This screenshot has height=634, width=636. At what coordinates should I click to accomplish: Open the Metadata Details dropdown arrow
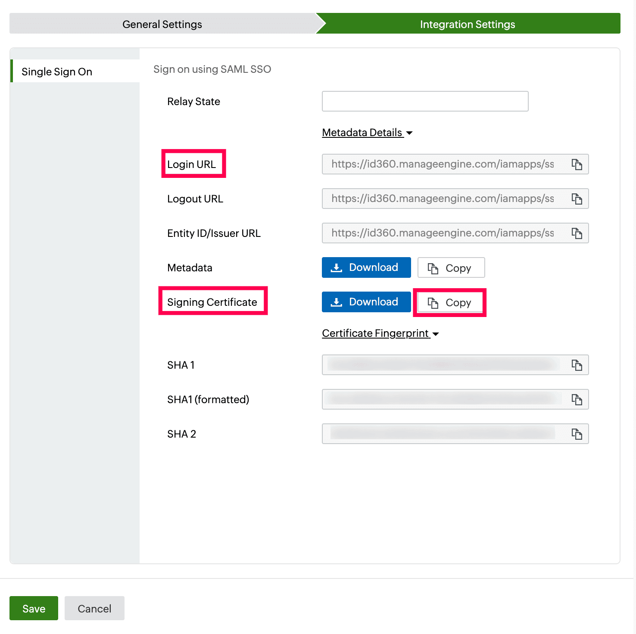[409, 133]
